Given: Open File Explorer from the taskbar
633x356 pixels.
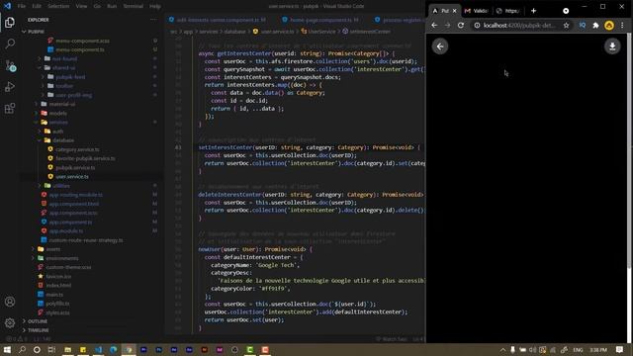Looking at the screenshot, I should 67,349.
